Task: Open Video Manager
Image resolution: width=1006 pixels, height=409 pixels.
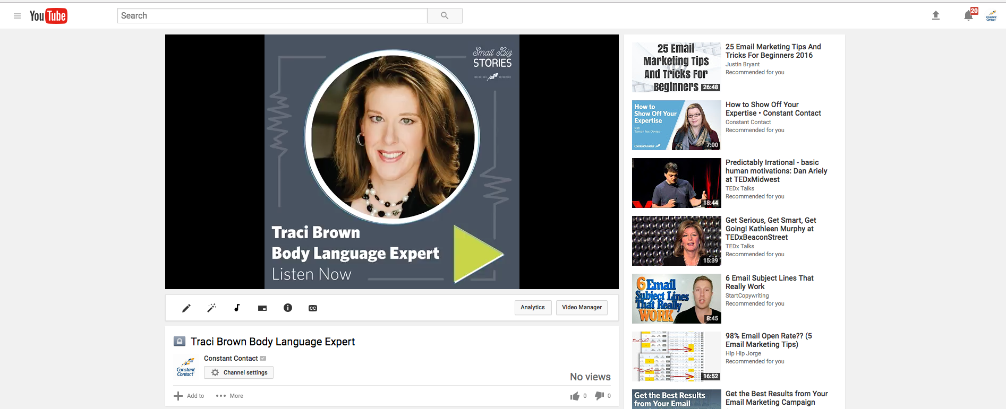Action: coord(582,308)
